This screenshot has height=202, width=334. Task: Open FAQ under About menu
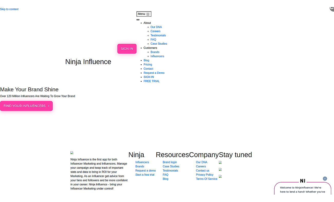tap(153, 39)
